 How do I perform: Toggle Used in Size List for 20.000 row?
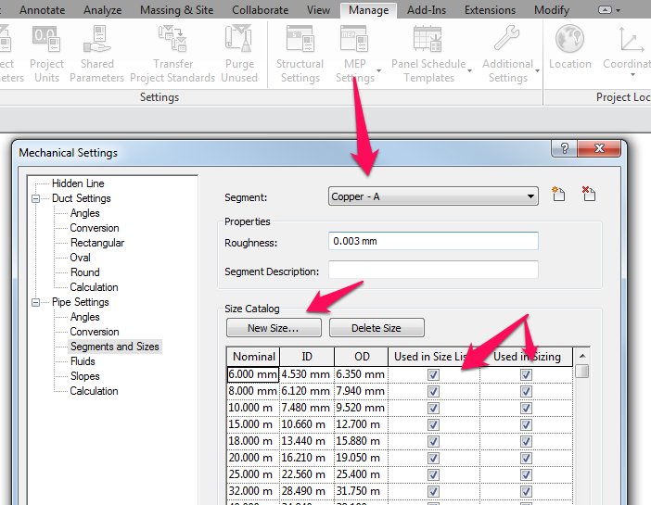click(x=433, y=458)
